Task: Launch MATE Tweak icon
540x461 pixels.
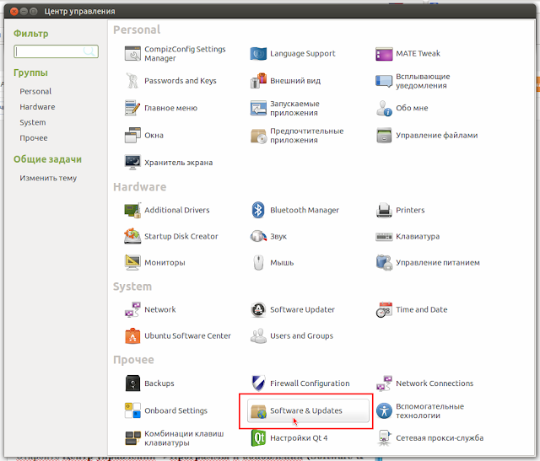Action: (x=384, y=54)
